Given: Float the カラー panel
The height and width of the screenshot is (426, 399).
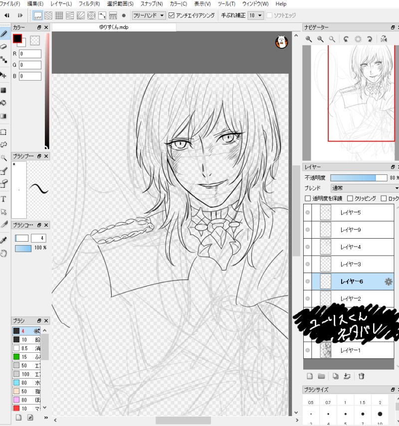Looking at the screenshot, I should (39, 27).
